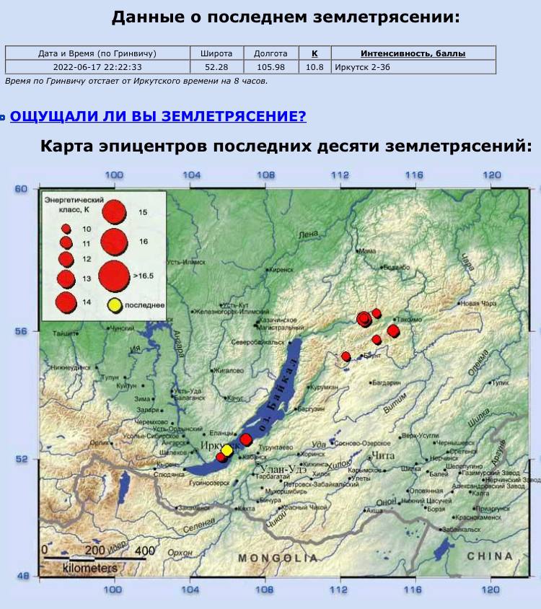Click the 'оз. Байкал' lake label

(278, 395)
